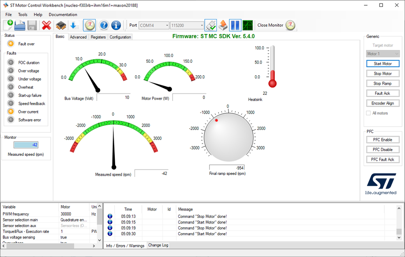Create a new project with the toolbar icon

[8, 25]
